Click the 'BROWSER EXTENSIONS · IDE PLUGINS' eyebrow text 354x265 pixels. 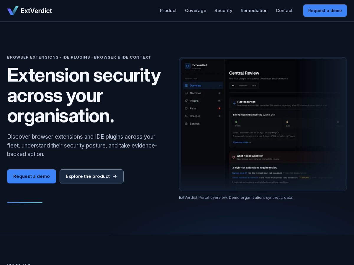[79, 57]
